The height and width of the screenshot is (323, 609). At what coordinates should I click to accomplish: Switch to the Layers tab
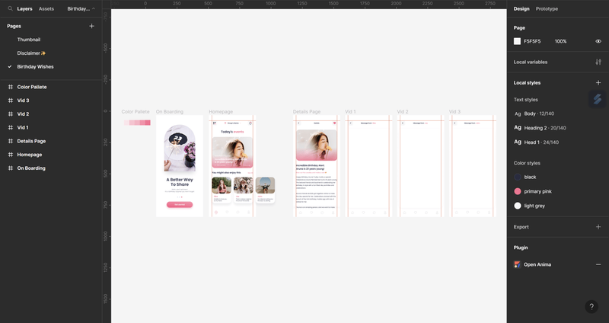pyautogui.click(x=24, y=8)
